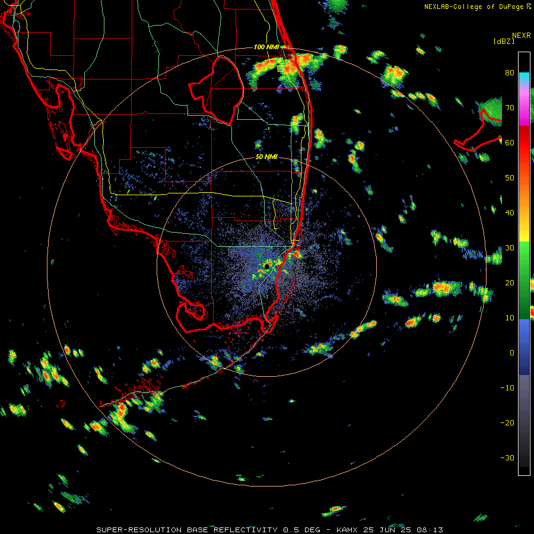
Task: Select the -30 value on the dBZ scale
Action: [x=507, y=457]
